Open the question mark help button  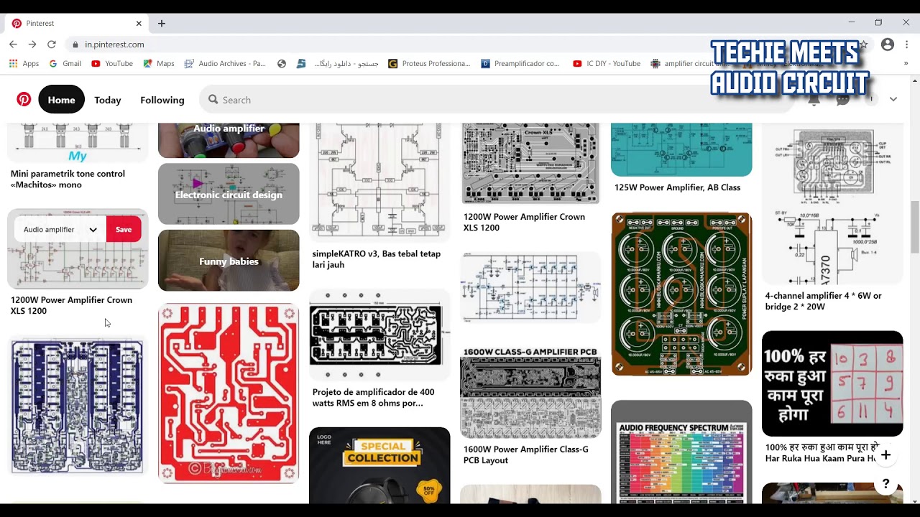click(x=885, y=484)
